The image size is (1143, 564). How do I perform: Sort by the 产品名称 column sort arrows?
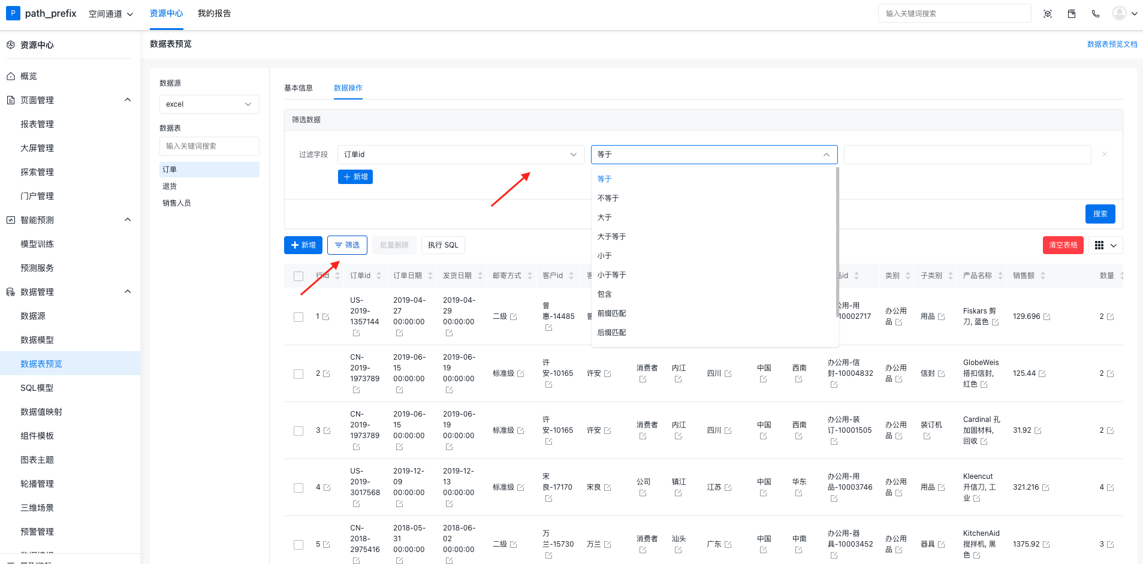1000,276
